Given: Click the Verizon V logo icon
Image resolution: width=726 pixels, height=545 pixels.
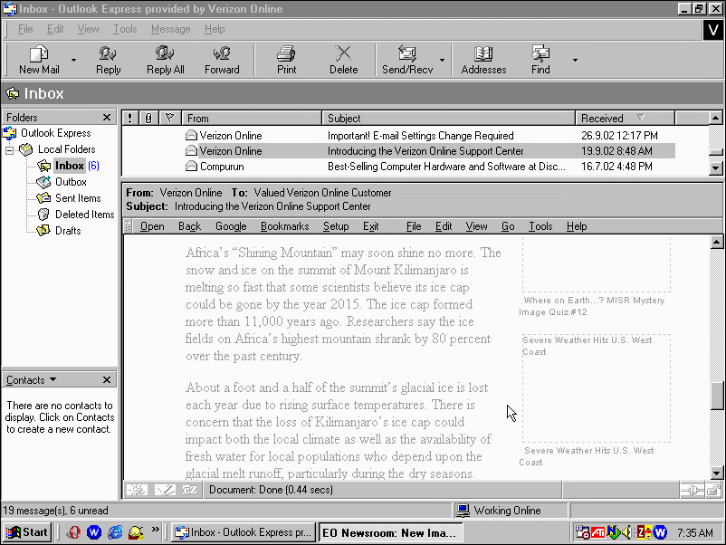Looking at the screenshot, I should click(712, 30).
